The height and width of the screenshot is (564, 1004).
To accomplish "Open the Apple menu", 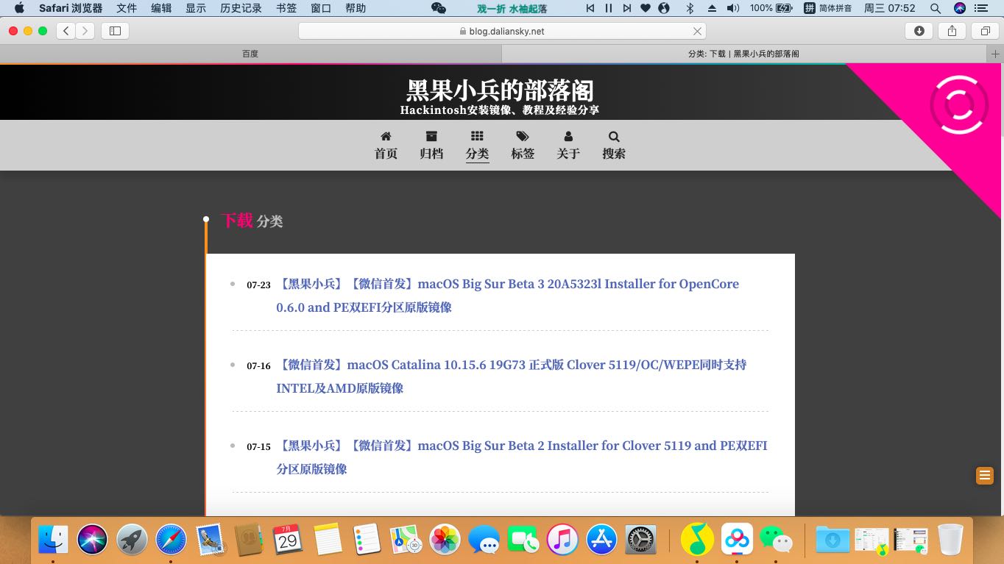I will pos(19,8).
